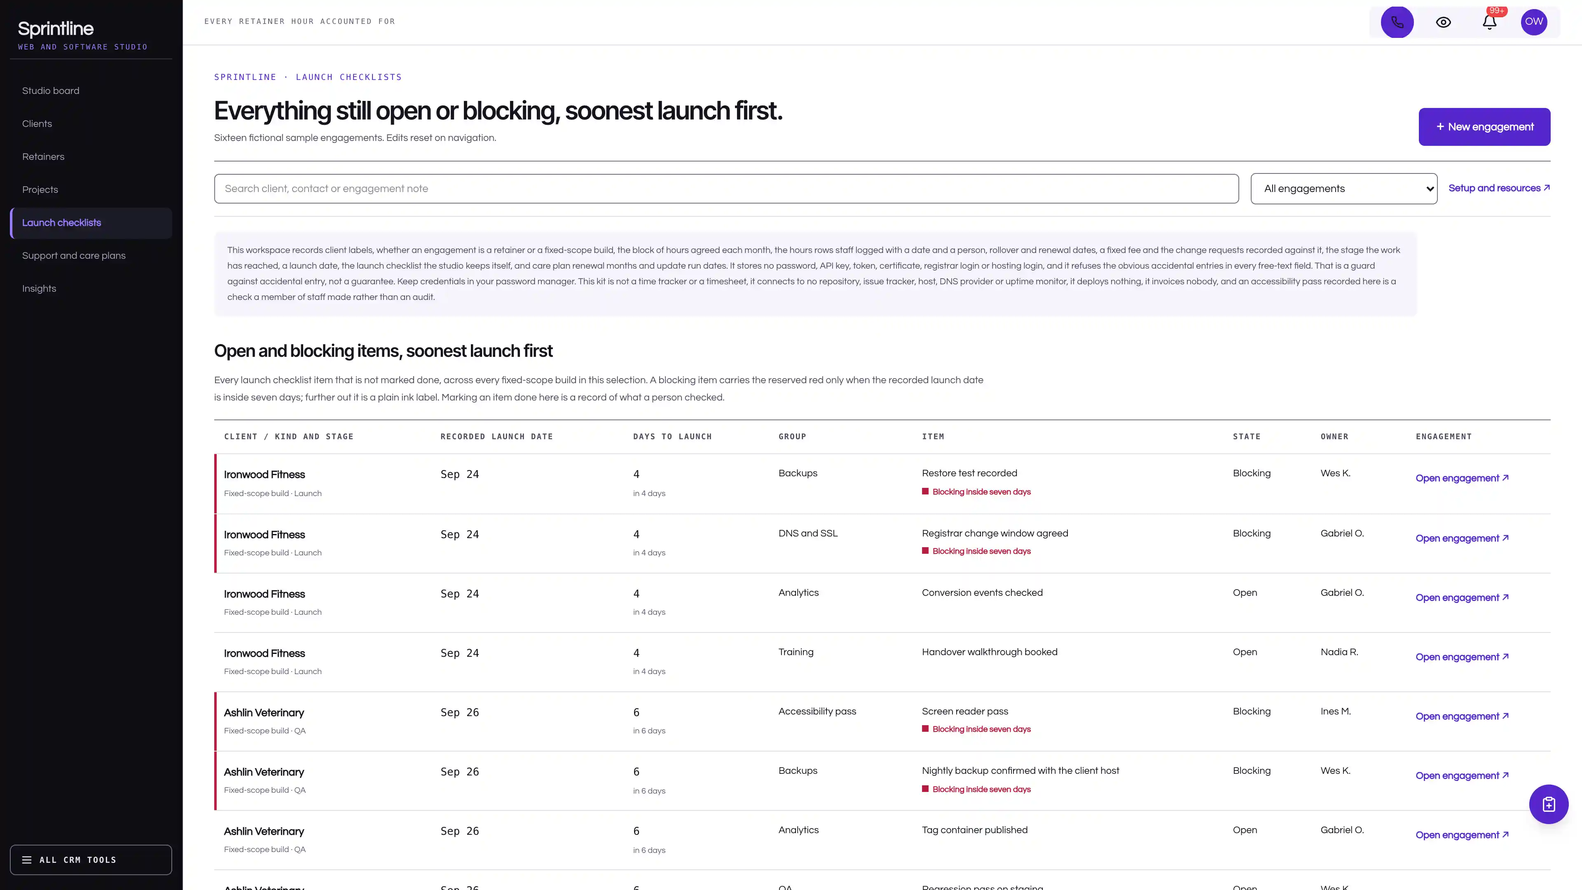Click 'Restore test recorded' item text
This screenshot has height=890, width=1582.
click(969, 473)
